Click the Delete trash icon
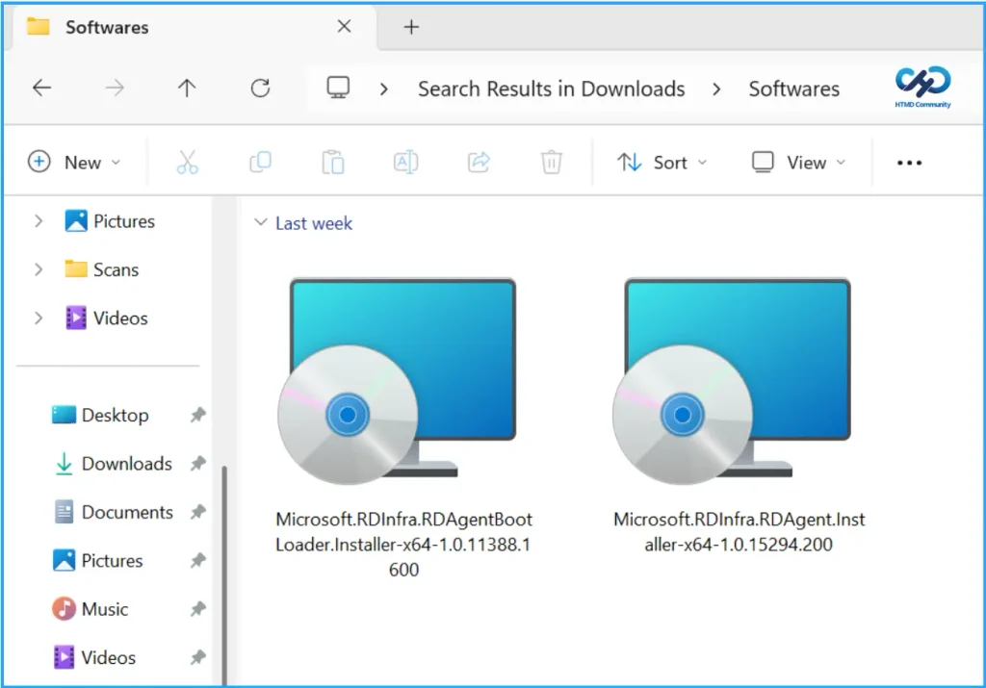The width and height of the screenshot is (986, 688). [x=552, y=162]
